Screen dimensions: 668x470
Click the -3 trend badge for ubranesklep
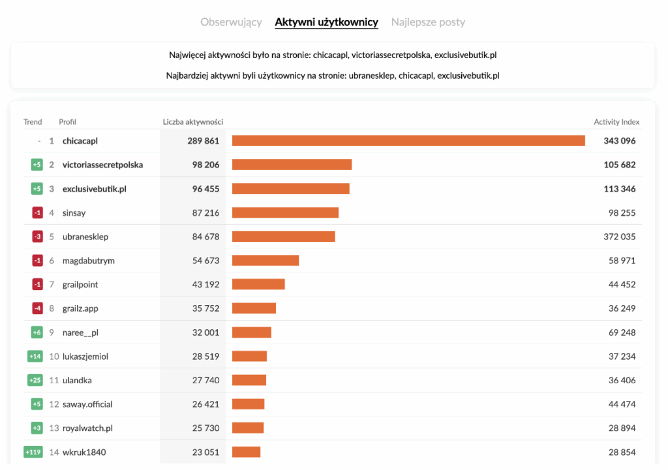pos(37,237)
